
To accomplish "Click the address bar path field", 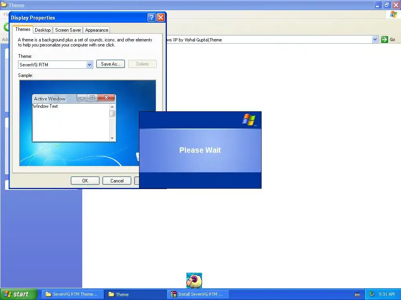I will [x=269, y=39].
